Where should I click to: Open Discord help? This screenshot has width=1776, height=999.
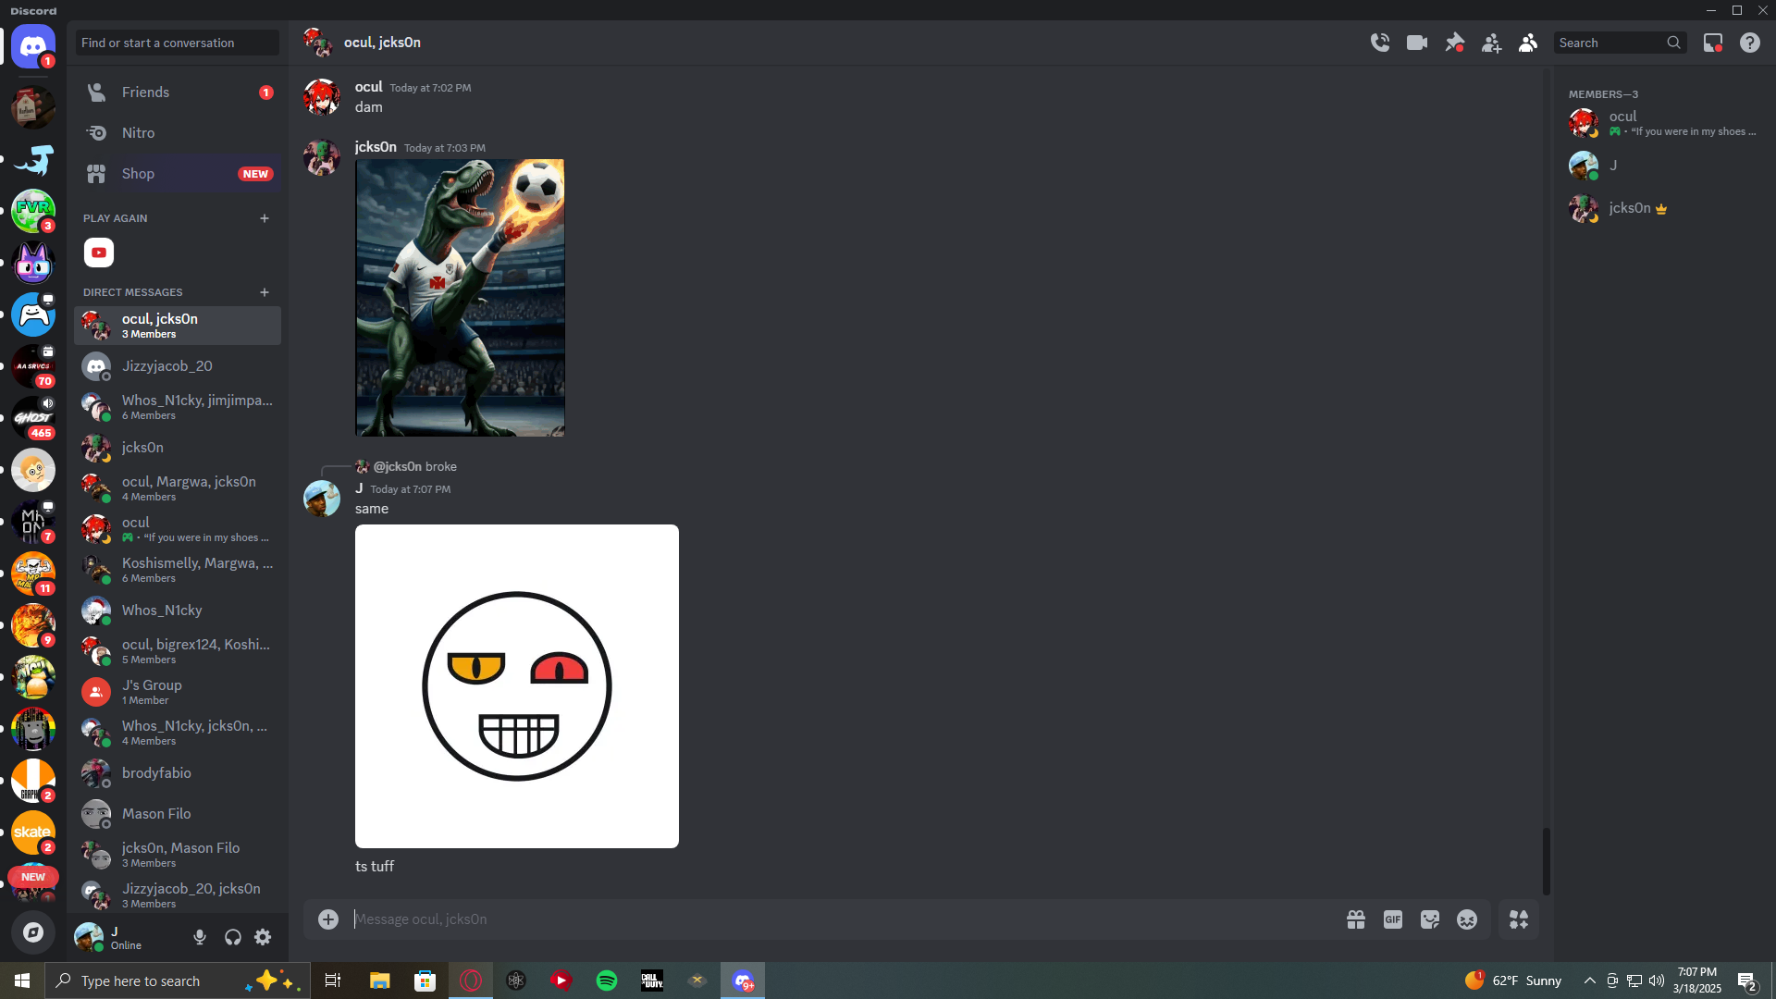point(1750,43)
